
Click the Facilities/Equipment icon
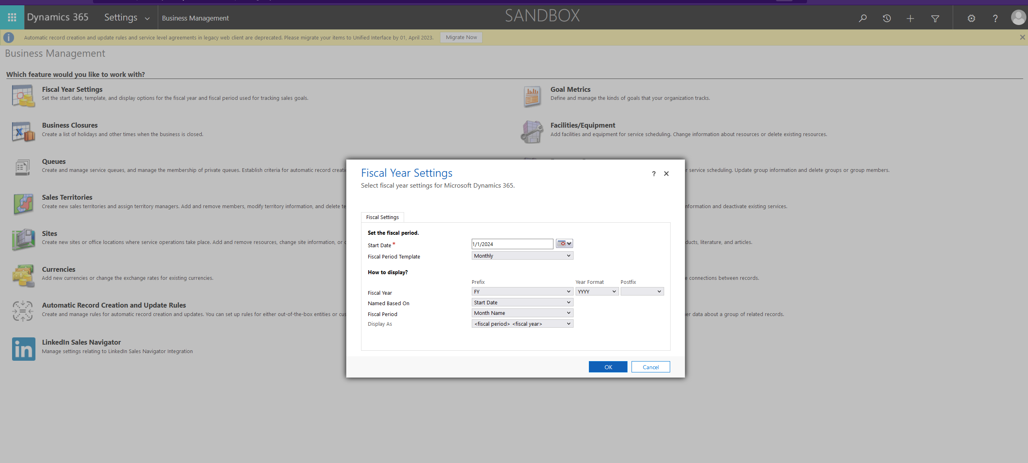click(x=532, y=132)
